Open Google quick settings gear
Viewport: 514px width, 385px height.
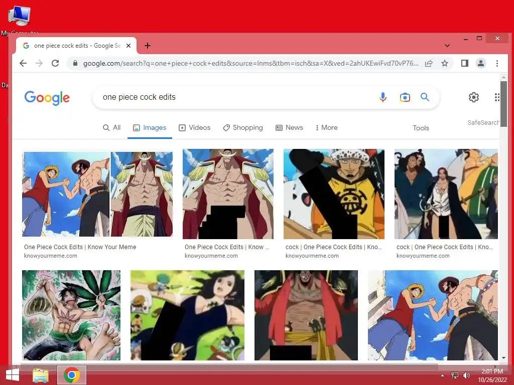coord(474,97)
